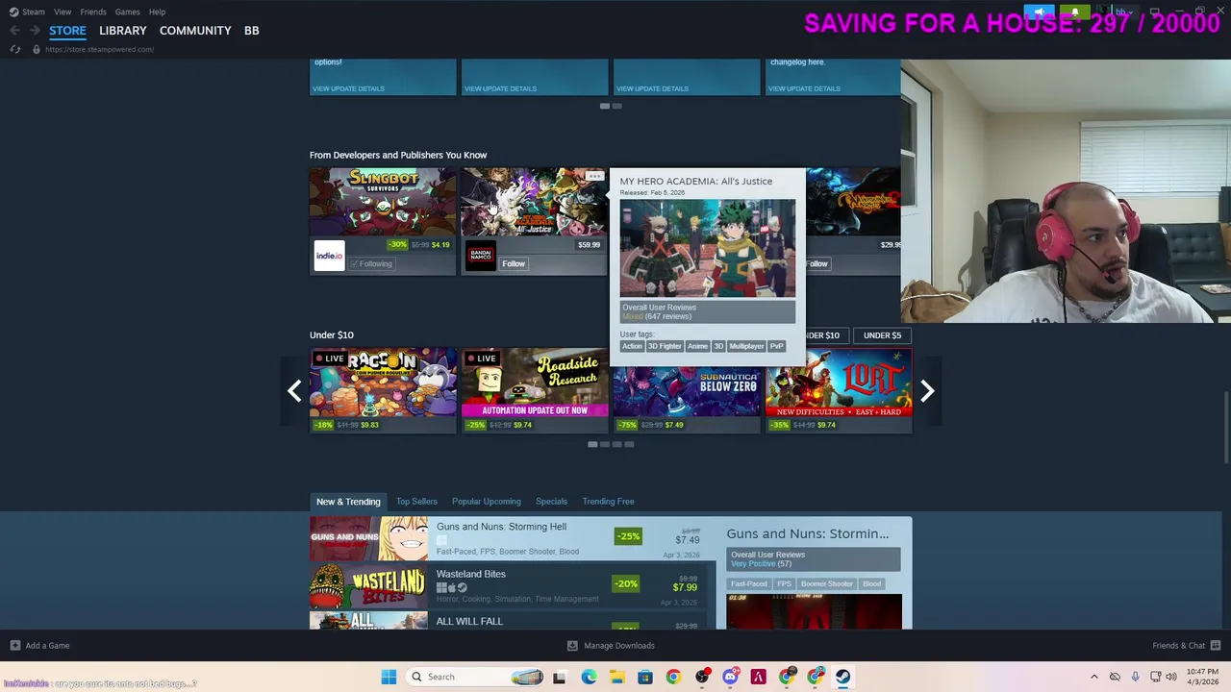Screen dimensions: 1231x692
Task: Open the BB profile menu
Action: coord(251,31)
